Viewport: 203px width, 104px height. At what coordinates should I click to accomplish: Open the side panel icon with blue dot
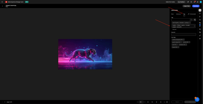coord(200,26)
